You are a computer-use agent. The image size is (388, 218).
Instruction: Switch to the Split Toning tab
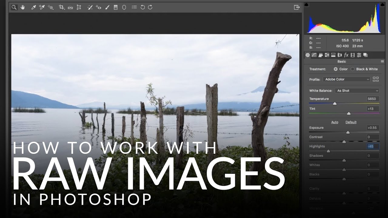333,55
